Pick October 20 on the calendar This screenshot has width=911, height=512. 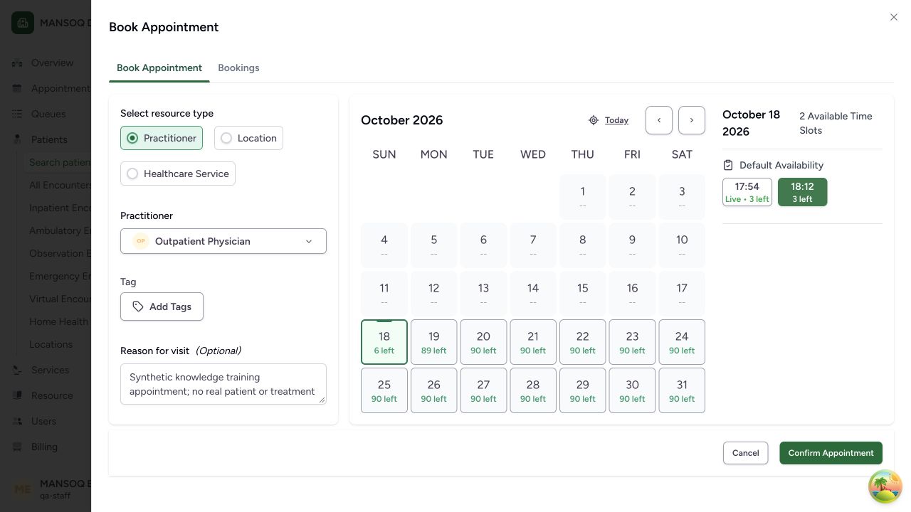(x=483, y=342)
